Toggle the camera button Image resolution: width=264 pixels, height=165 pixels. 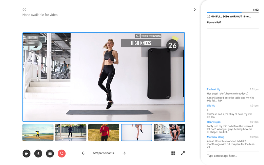pyautogui.click(x=27, y=154)
